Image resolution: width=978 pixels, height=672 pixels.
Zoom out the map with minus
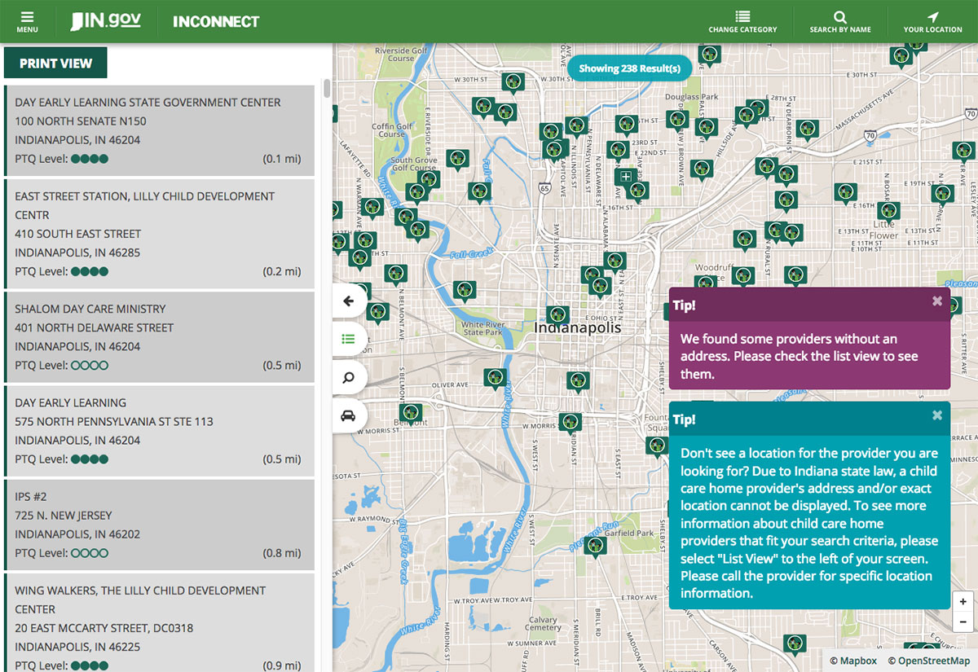(963, 621)
